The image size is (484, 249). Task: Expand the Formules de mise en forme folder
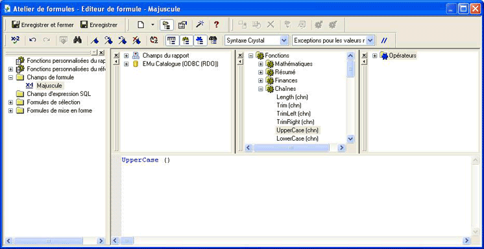10,110
